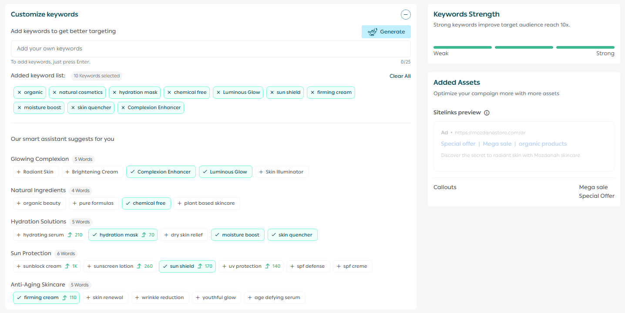Open the 'organic products' sitelink
625x313 pixels.
(x=542, y=144)
